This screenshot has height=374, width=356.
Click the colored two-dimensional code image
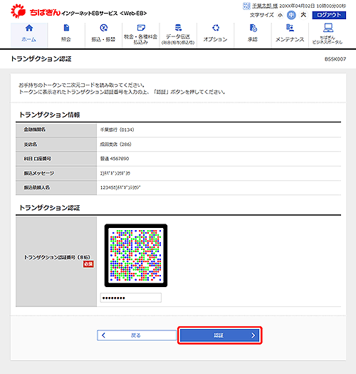[x=136, y=255]
